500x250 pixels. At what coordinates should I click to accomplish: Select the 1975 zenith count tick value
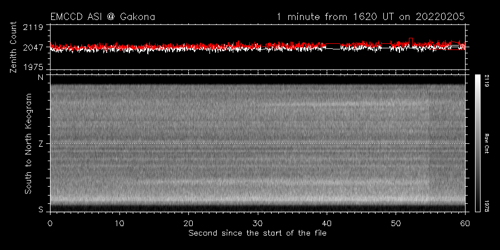tap(33, 67)
